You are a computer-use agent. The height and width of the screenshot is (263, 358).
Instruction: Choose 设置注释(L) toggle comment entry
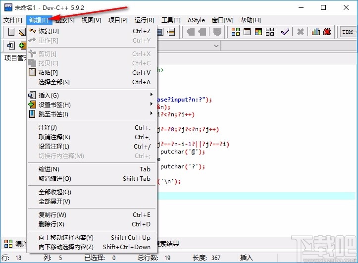click(x=92, y=146)
